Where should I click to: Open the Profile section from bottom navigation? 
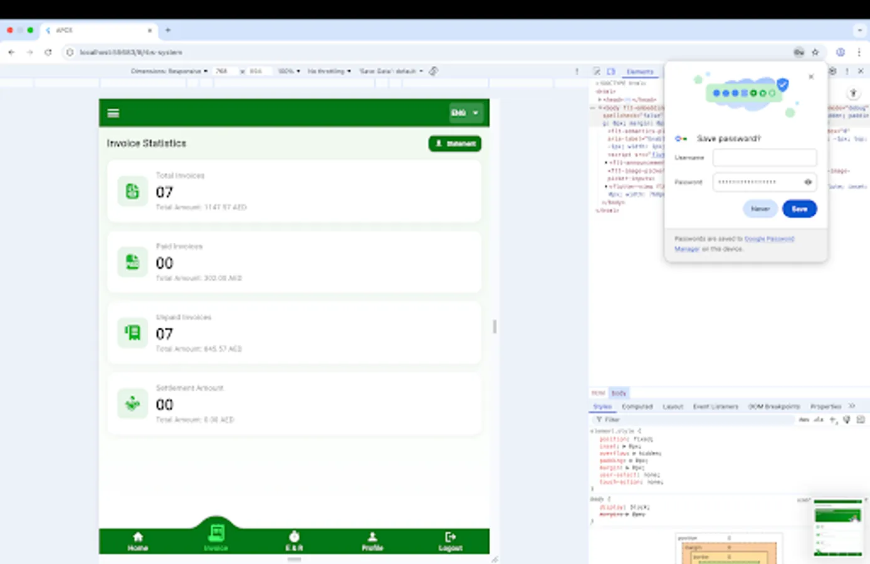tap(372, 540)
